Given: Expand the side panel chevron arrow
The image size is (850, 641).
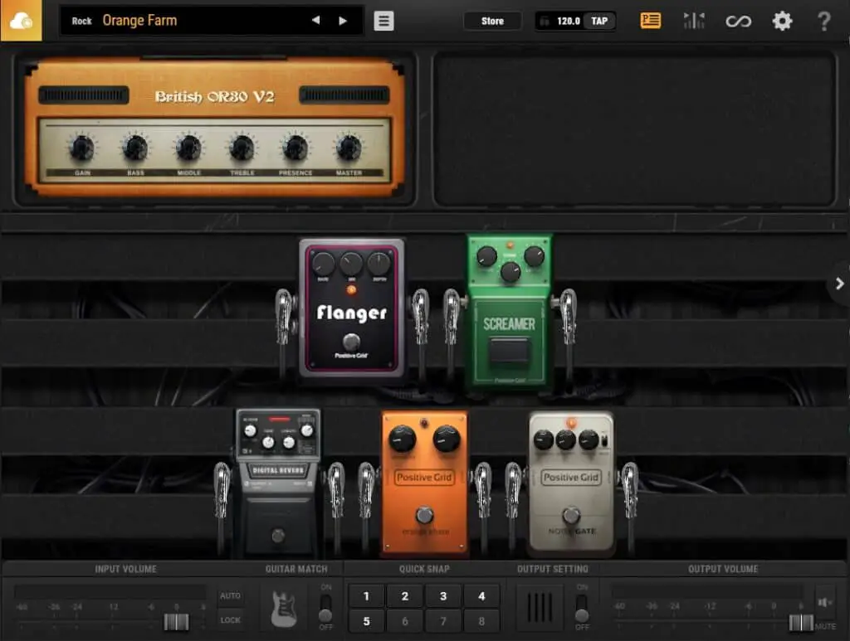Looking at the screenshot, I should pyautogui.click(x=839, y=284).
